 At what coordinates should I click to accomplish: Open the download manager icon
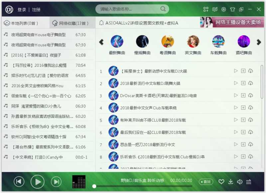[x=230, y=182]
